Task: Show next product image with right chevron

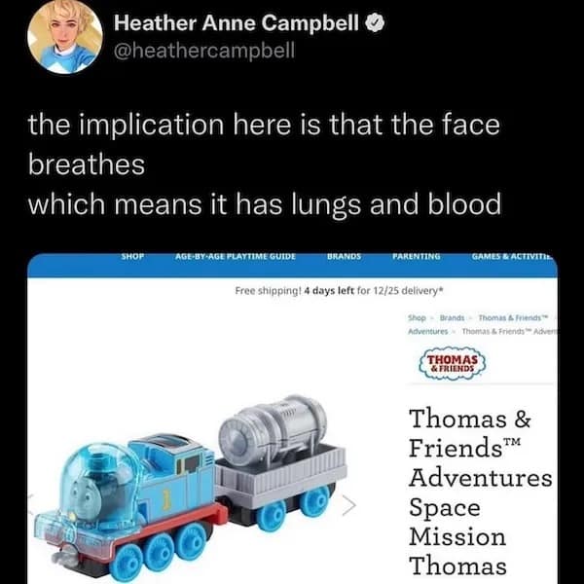Action: click(349, 506)
